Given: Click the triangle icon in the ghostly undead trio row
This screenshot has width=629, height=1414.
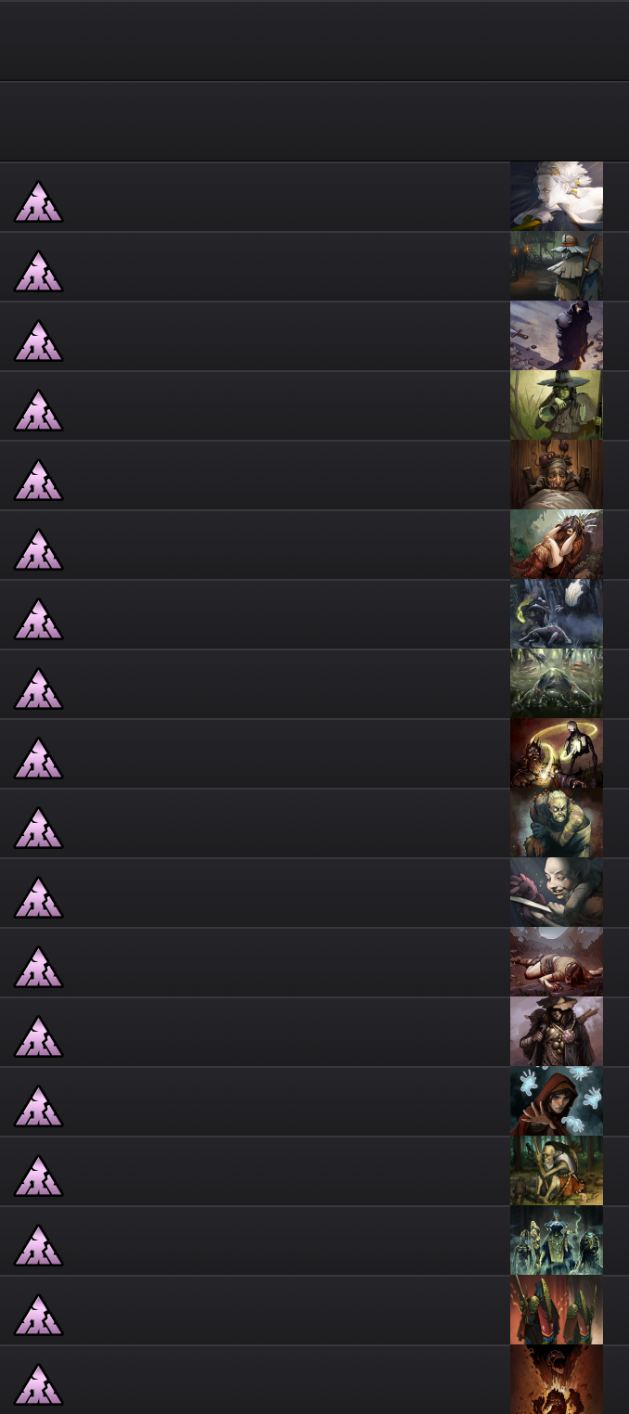Looking at the screenshot, I should tap(38, 1245).
